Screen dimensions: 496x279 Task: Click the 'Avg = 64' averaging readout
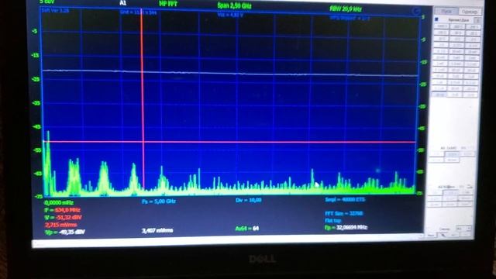(247, 229)
